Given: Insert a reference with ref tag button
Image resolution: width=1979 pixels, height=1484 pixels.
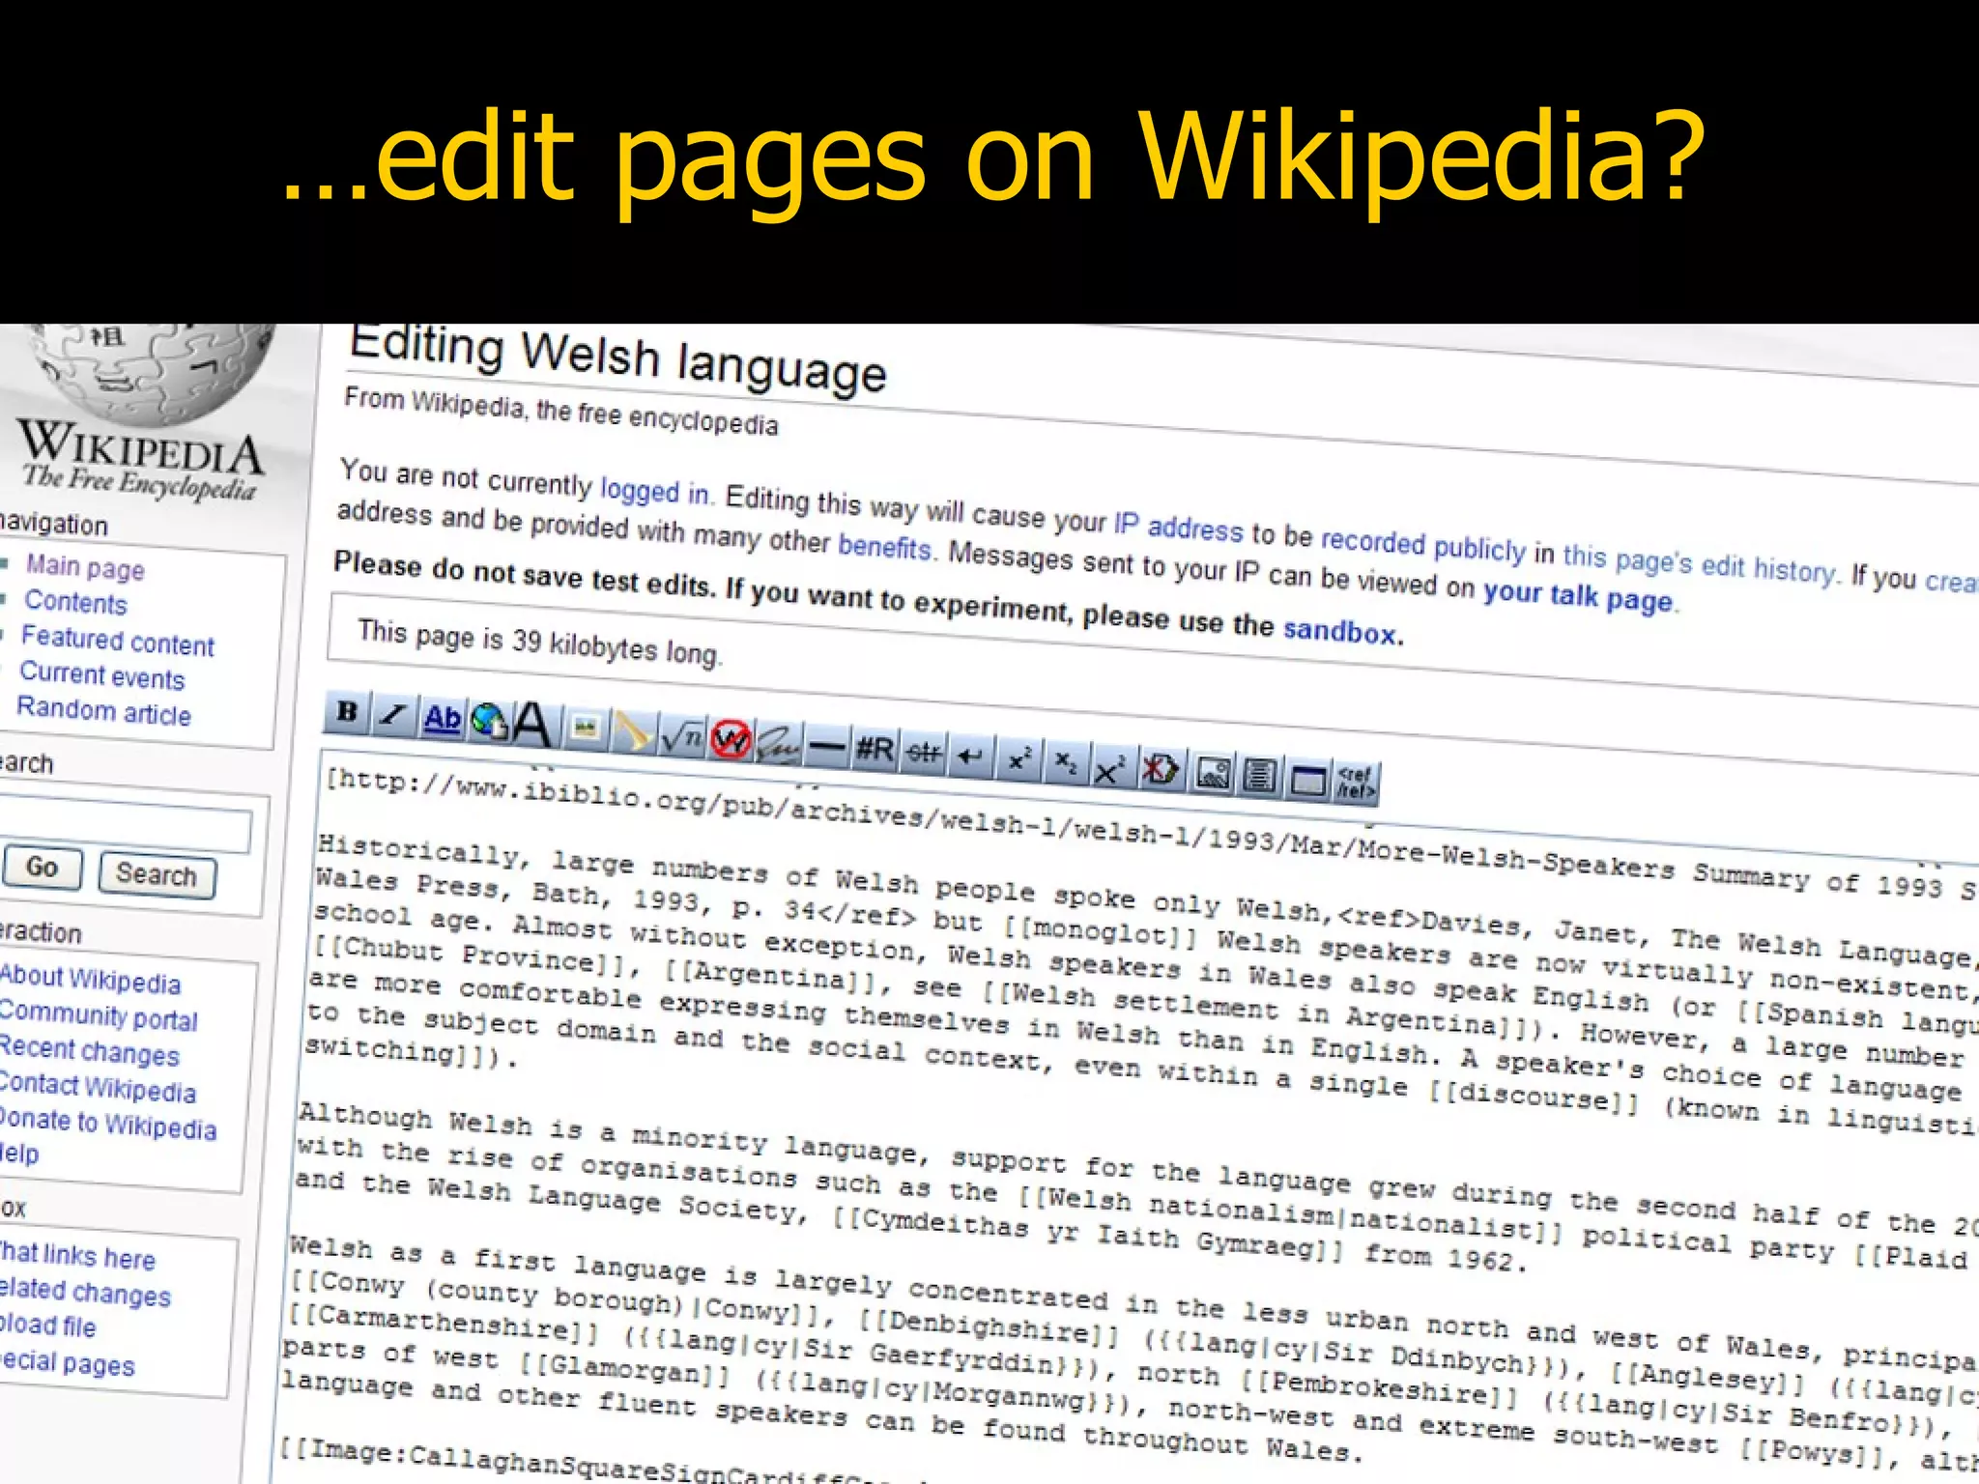Looking at the screenshot, I should [1355, 784].
